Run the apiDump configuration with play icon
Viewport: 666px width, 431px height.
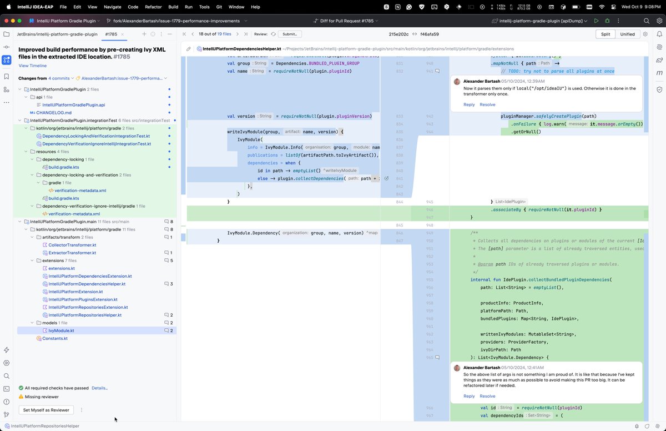(596, 21)
